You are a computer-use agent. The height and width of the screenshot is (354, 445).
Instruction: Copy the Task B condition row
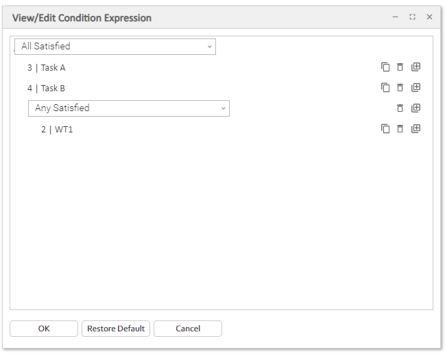tap(385, 88)
